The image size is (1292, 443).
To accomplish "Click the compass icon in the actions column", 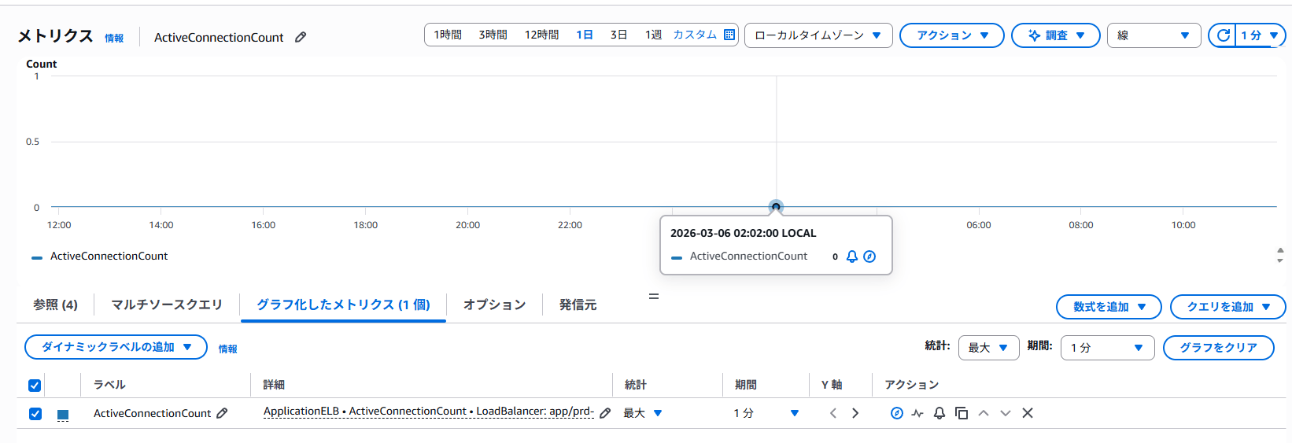I will coord(896,413).
